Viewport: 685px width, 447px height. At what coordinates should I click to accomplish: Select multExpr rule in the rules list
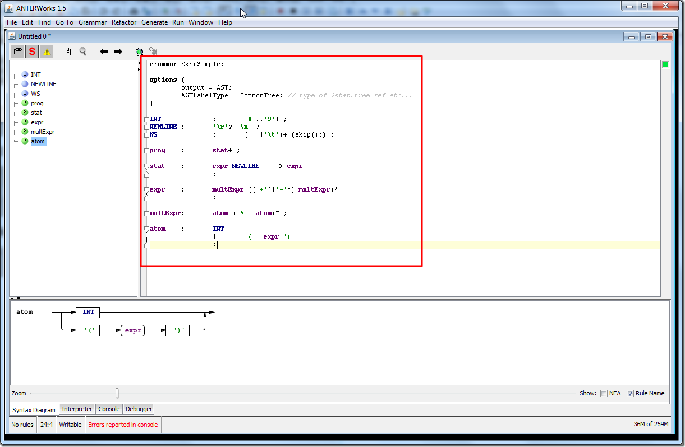click(x=43, y=132)
